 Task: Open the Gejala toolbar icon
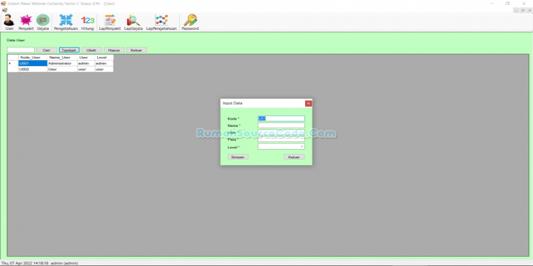43,23
